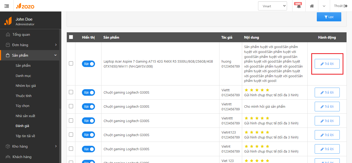Click the star rating in Vietnttt's review
The width and height of the screenshot is (352, 163).
point(257,118)
